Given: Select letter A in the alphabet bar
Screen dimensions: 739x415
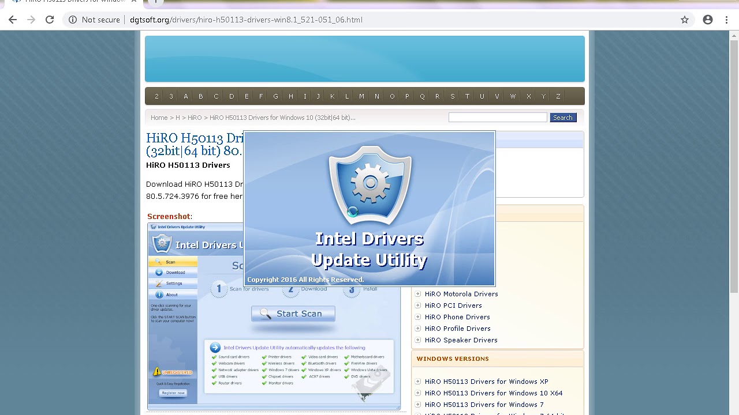Looking at the screenshot, I should [x=186, y=96].
